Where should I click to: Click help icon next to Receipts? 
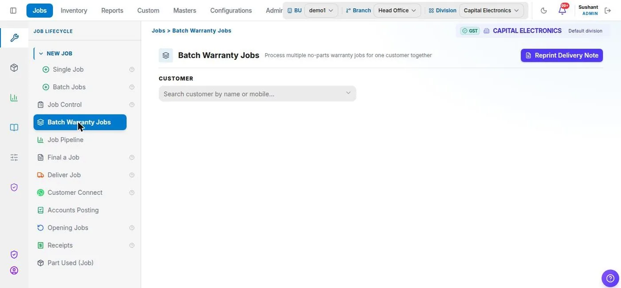coord(132,246)
